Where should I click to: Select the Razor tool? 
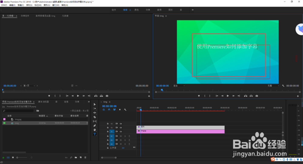[x=95, y=117]
